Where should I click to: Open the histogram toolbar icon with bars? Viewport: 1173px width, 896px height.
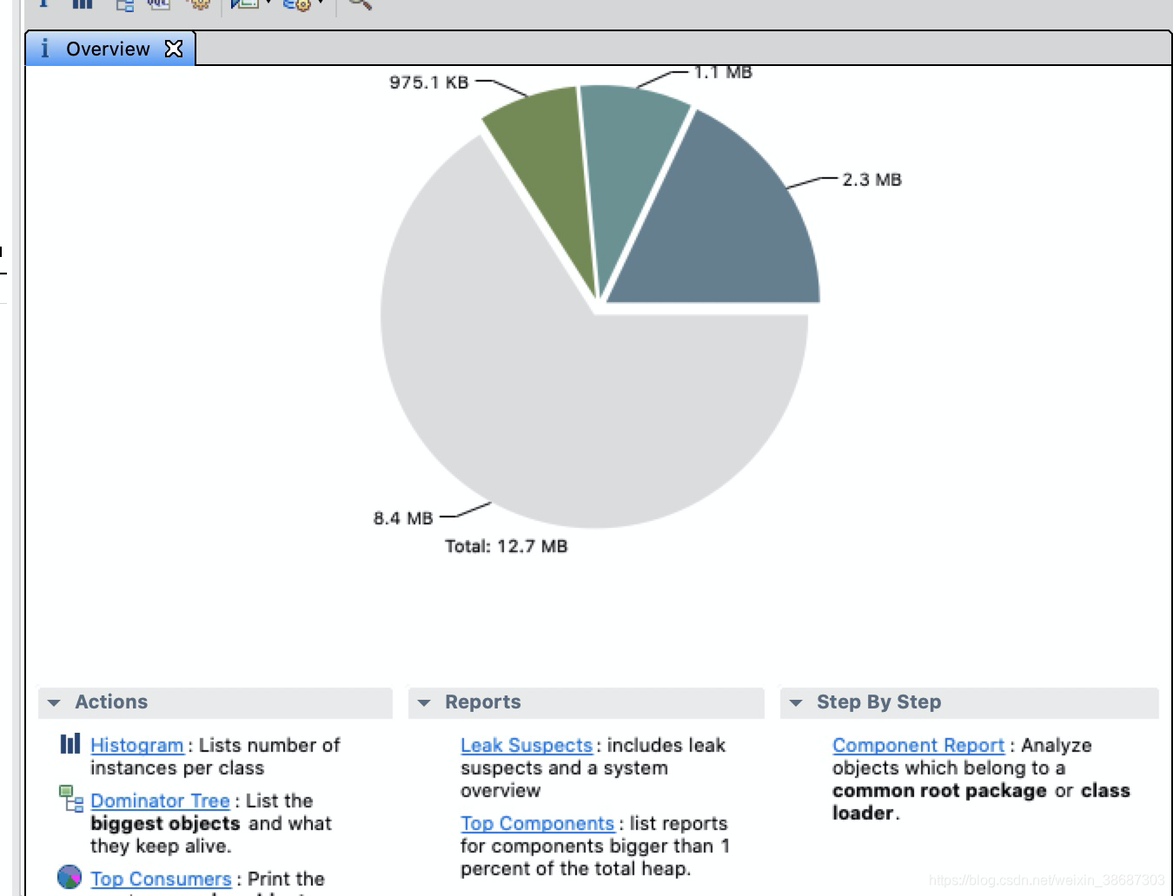[83, 3]
